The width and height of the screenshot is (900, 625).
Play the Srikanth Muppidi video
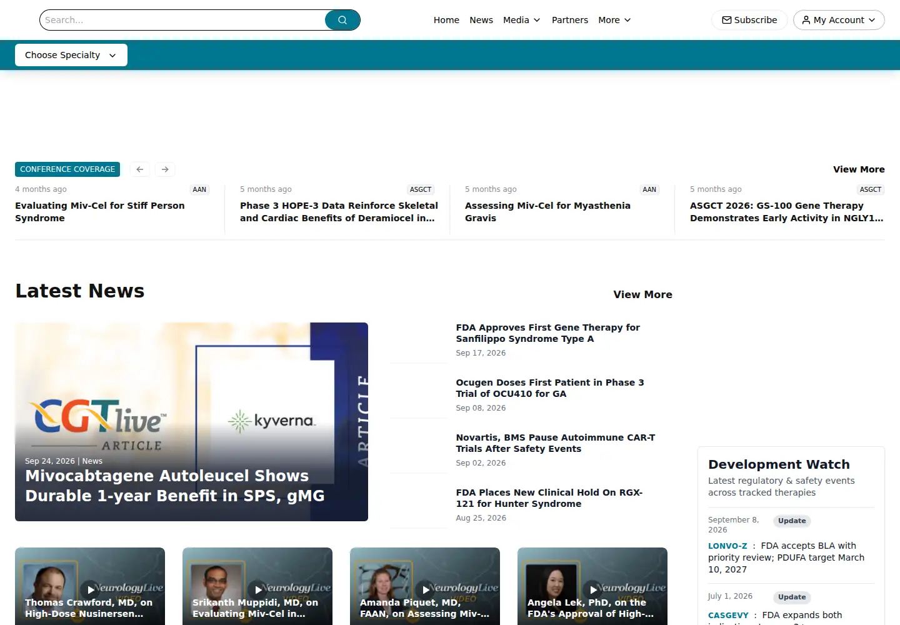[257, 589]
